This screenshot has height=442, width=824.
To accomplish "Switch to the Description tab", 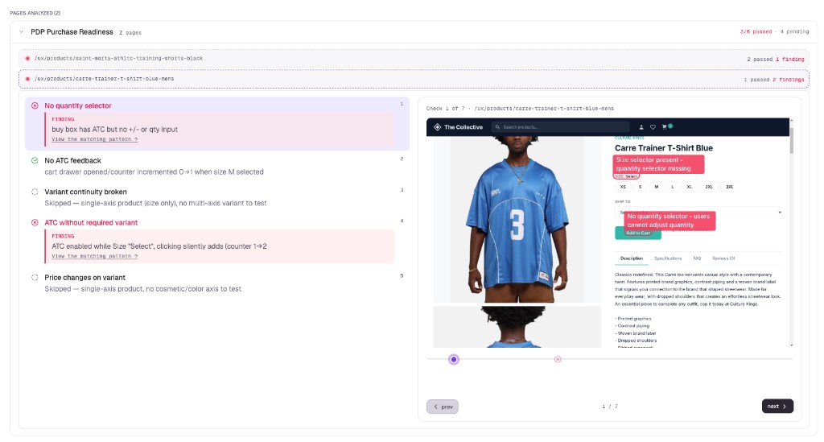I will pos(631,258).
